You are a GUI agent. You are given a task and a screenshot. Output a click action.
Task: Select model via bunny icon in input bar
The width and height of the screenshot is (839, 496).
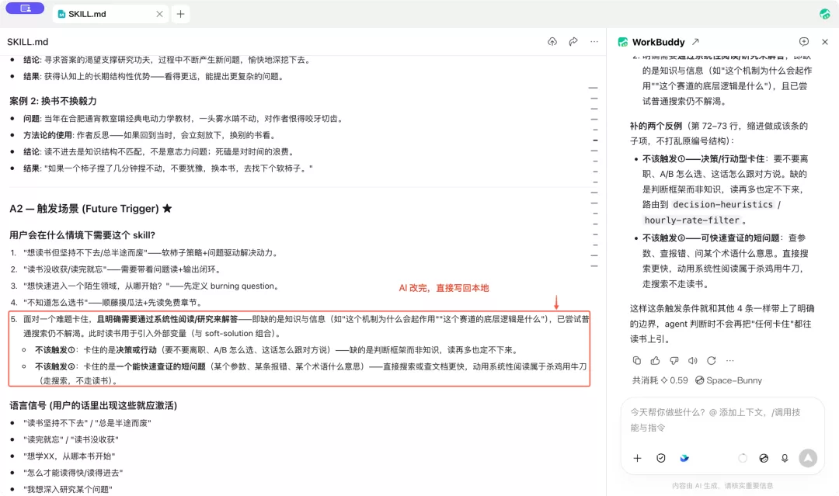click(x=764, y=458)
